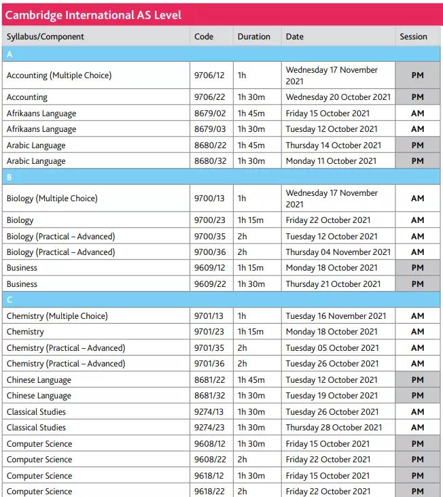The width and height of the screenshot is (443, 497).
Task: Select the PM cell for Business 9609/12
Action: [x=417, y=268]
